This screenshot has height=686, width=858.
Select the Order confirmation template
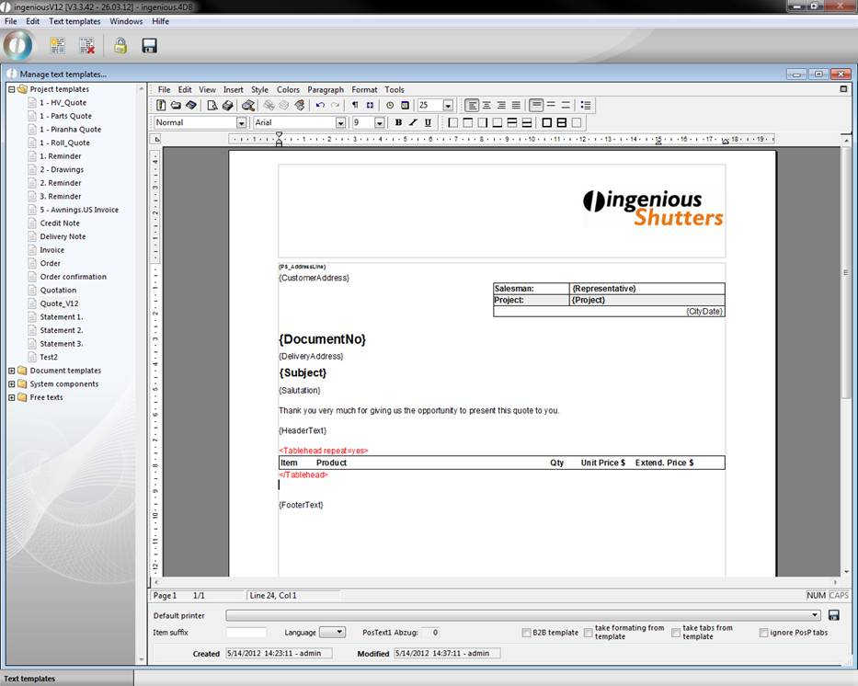point(73,277)
